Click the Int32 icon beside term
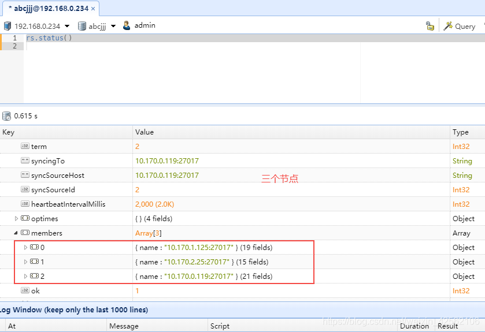This screenshot has height=332, width=485. [25, 146]
